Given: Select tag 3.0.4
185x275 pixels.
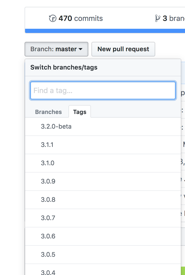Looking at the screenshot, I should point(48,272).
